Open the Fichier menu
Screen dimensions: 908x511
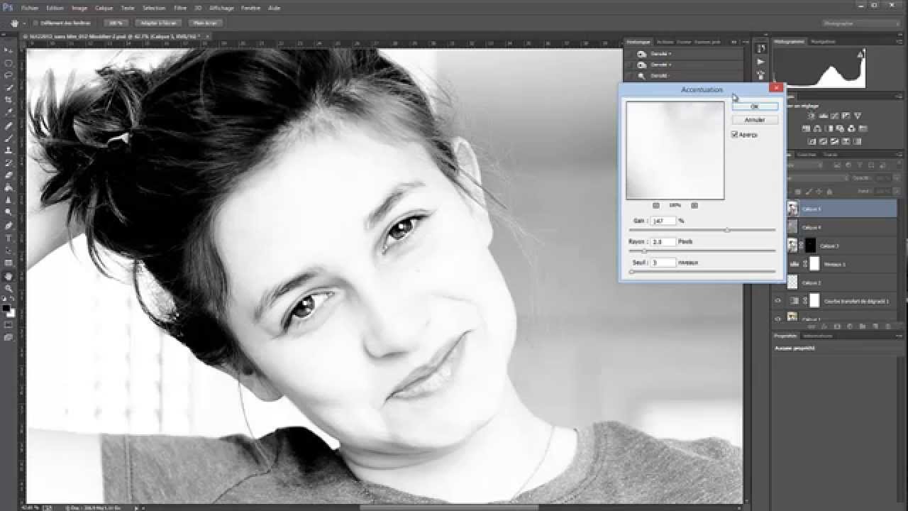pyautogui.click(x=30, y=8)
